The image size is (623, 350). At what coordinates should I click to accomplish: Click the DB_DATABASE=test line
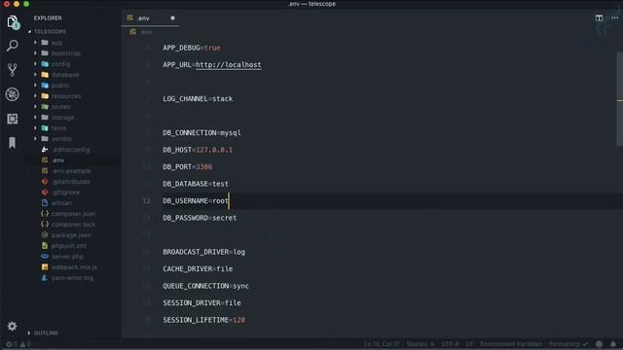coord(196,184)
